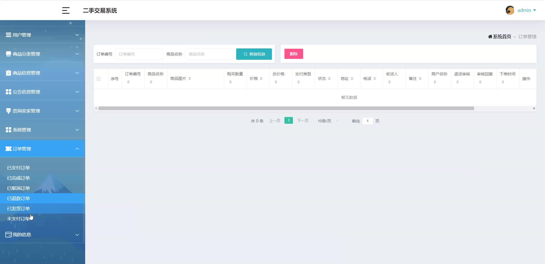Sort by 购买数量 column arrows
Image resolution: width=545 pixels, height=264 pixels.
pos(230,82)
